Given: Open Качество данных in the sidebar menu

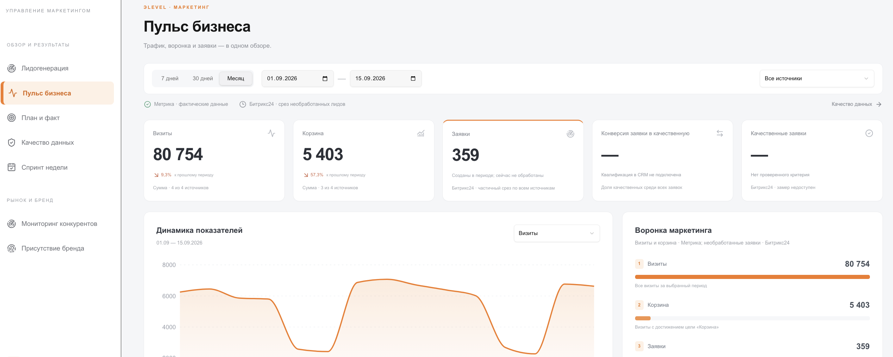Looking at the screenshot, I should [x=58, y=143].
